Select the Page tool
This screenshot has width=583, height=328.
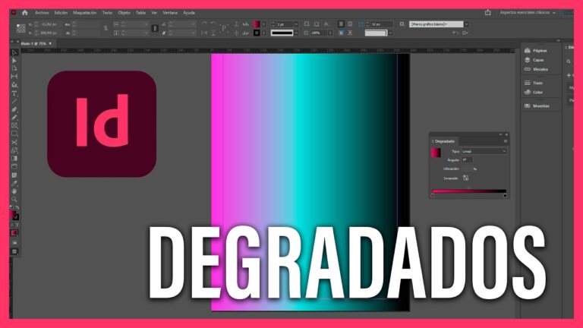click(14, 68)
